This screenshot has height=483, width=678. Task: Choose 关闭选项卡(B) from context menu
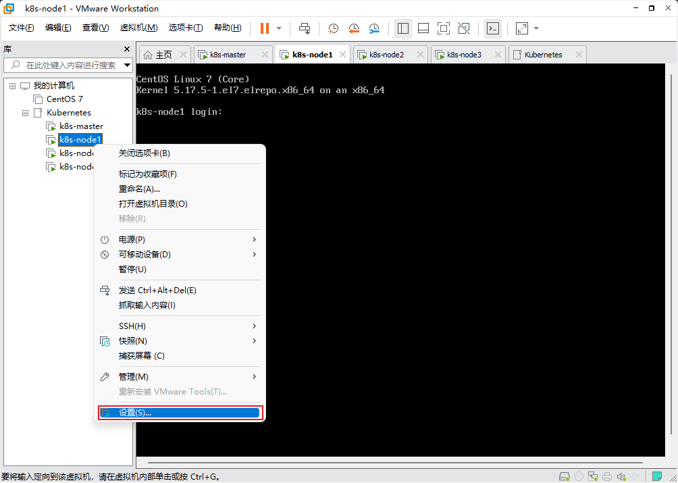[180, 153]
